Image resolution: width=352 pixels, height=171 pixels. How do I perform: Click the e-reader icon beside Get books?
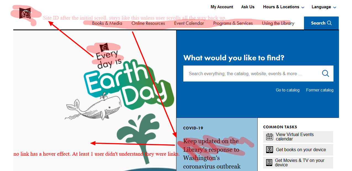click(269, 150)
